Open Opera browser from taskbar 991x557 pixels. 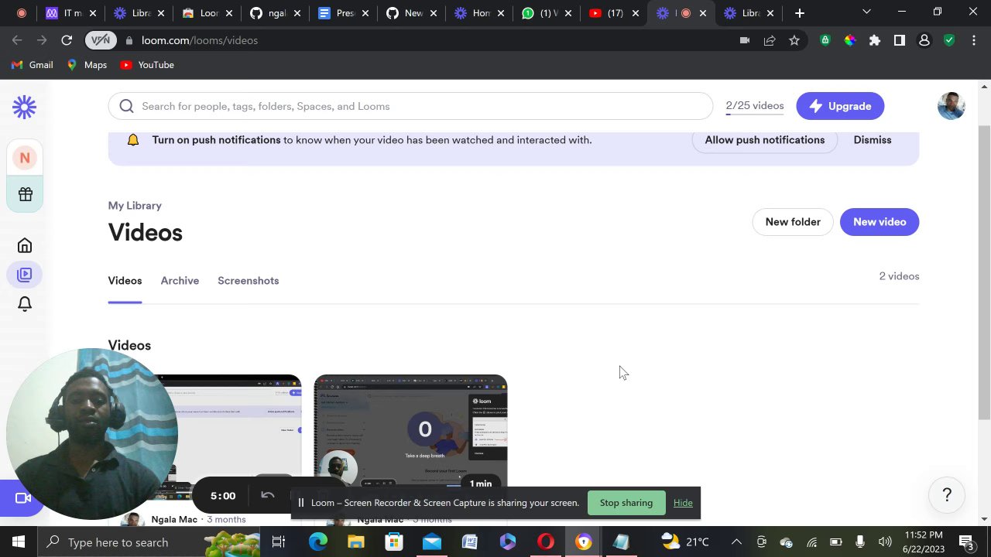click(546, 542)
